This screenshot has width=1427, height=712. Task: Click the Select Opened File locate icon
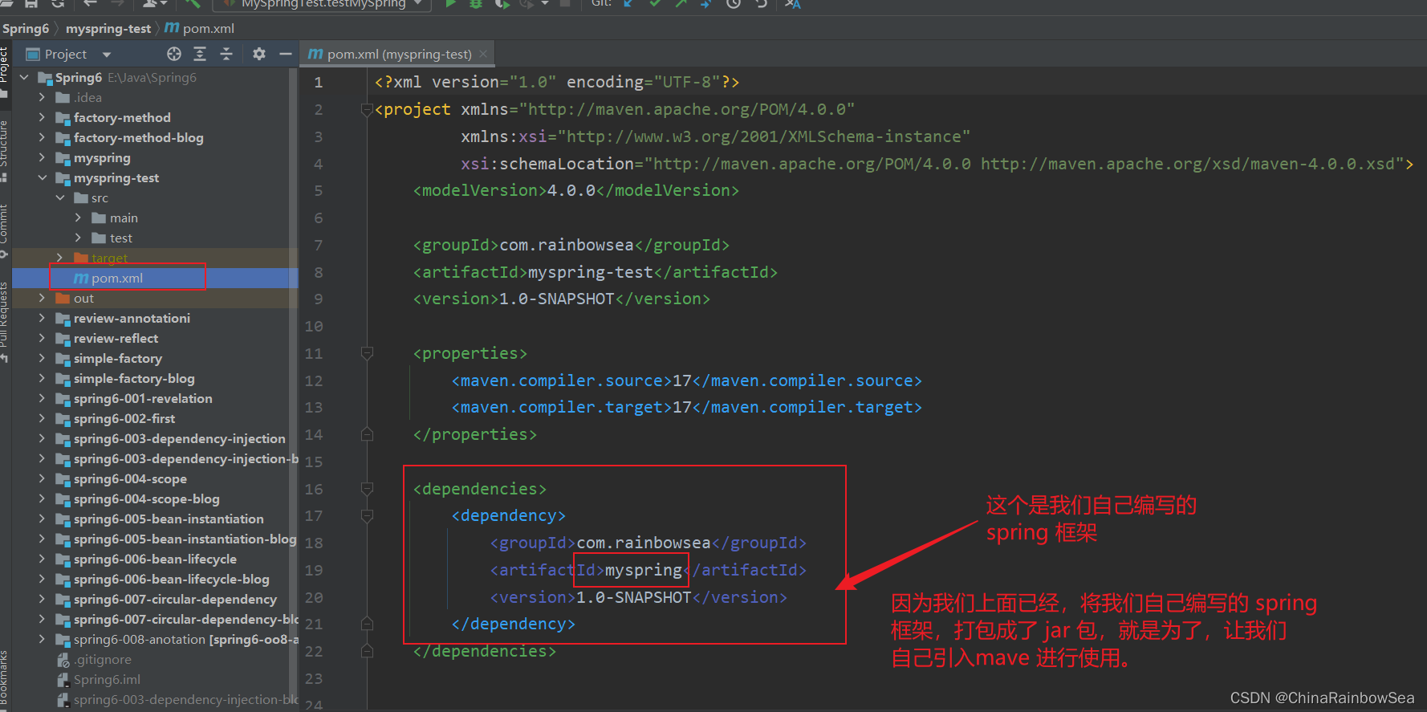point(174,54)
